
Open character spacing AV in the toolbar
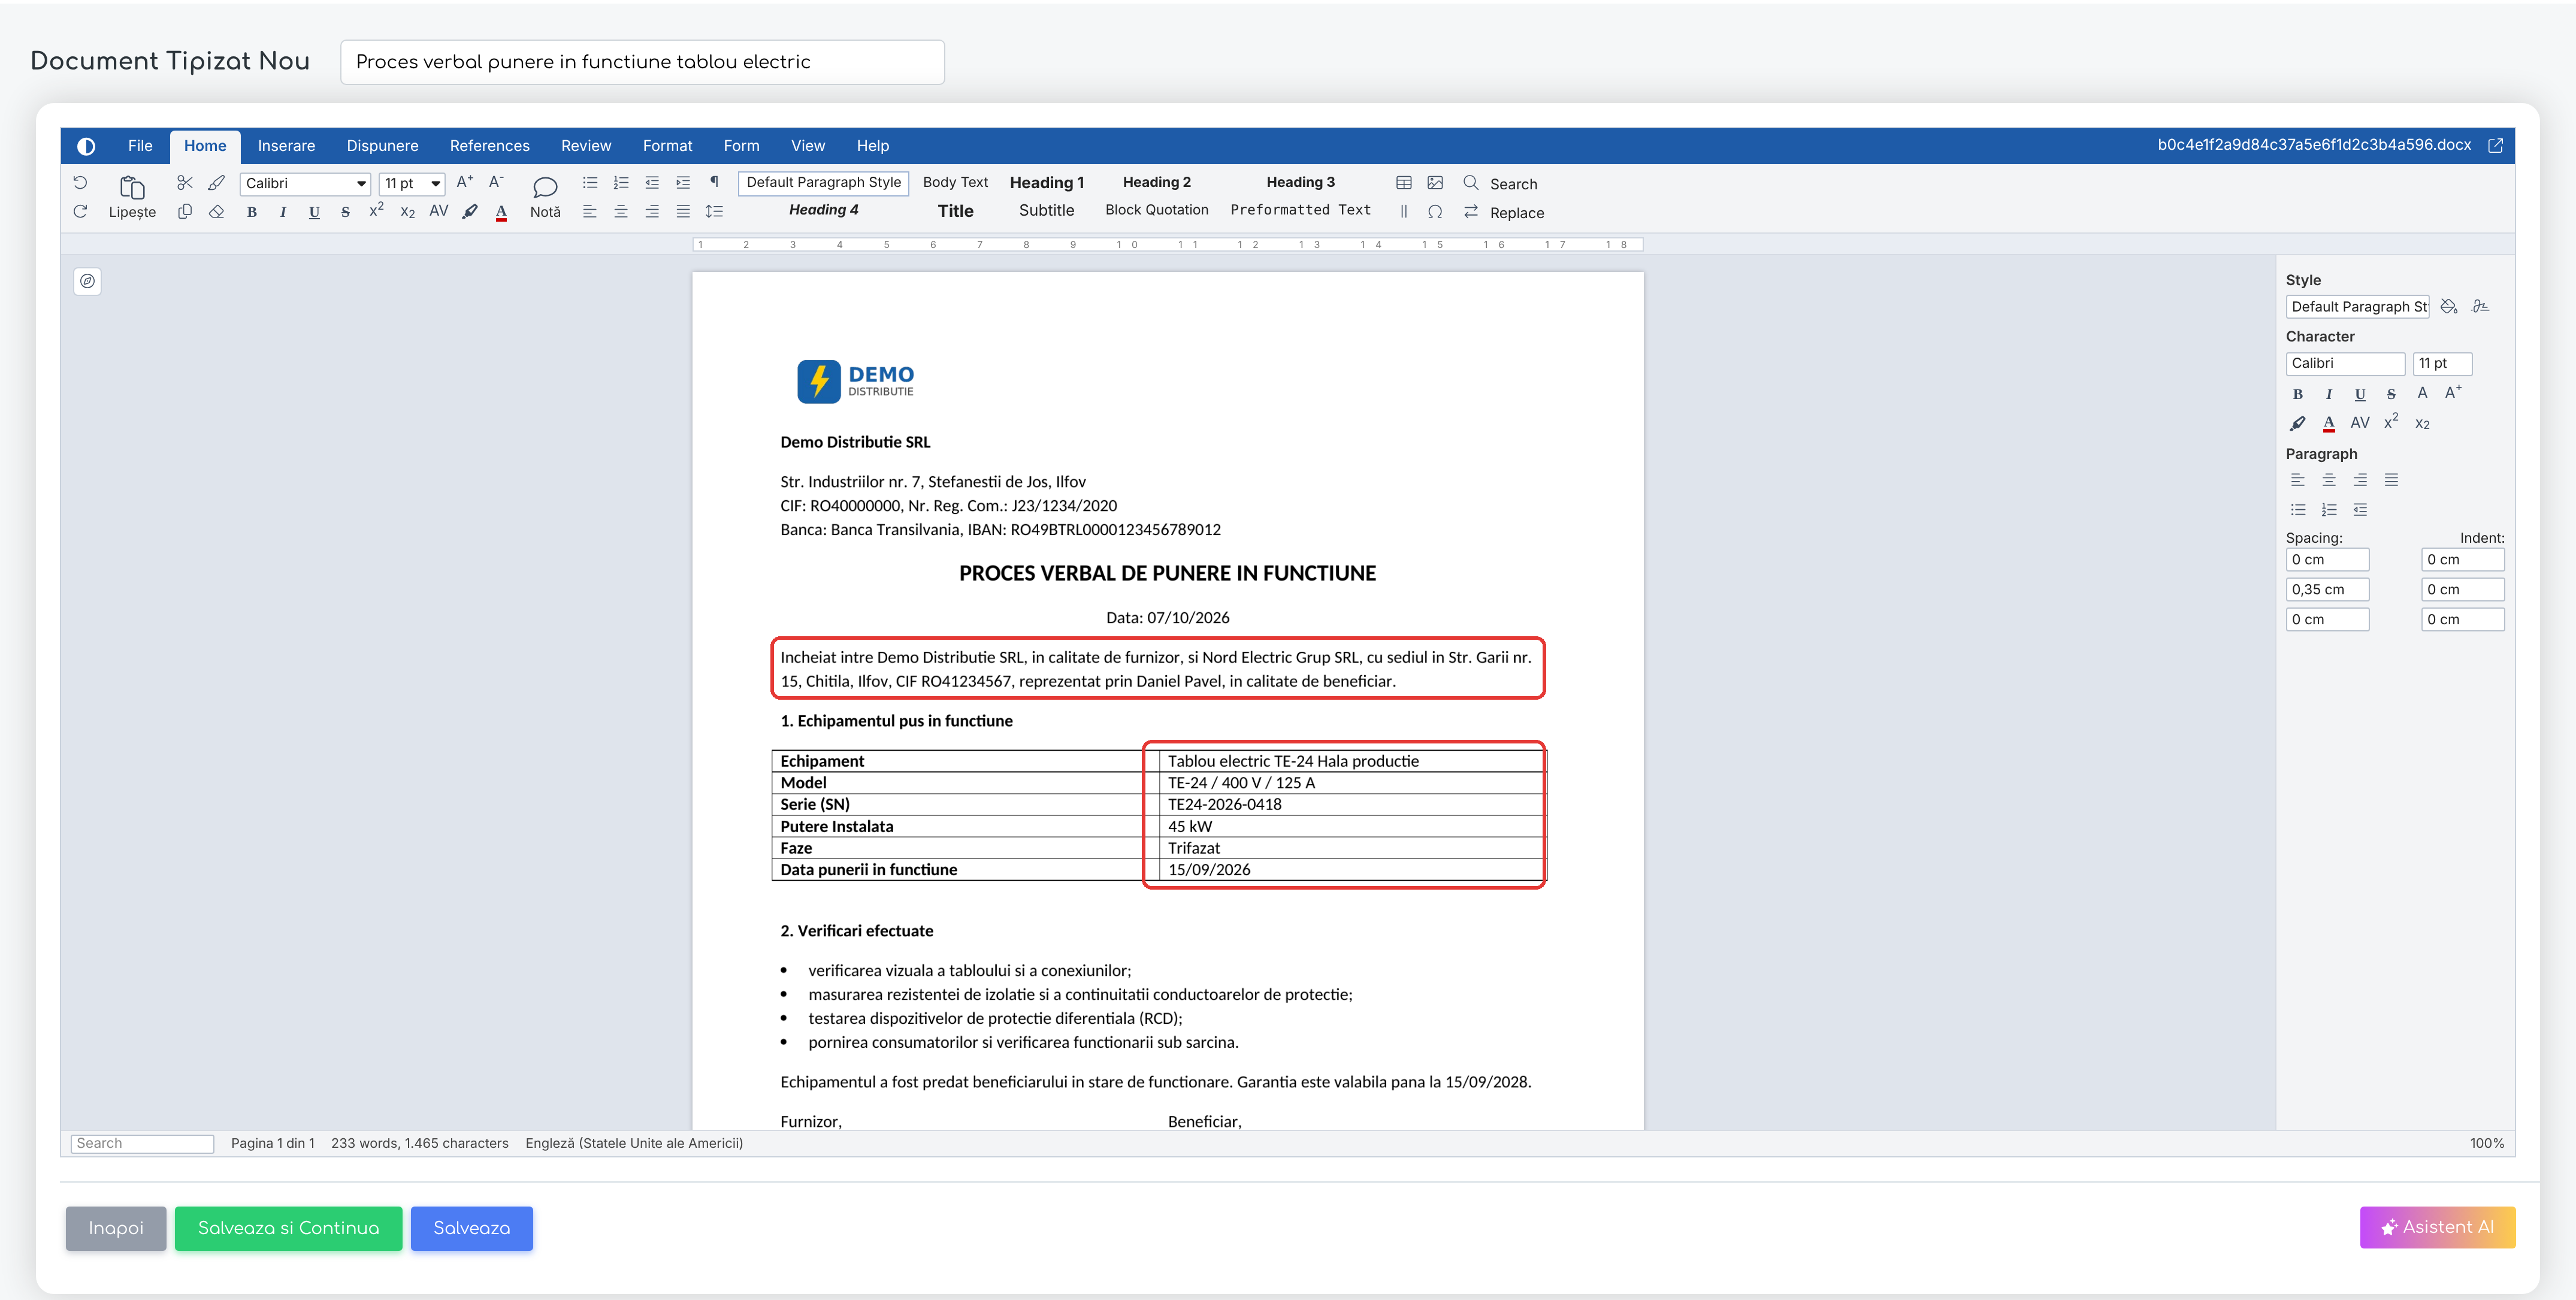pos(438,211)
